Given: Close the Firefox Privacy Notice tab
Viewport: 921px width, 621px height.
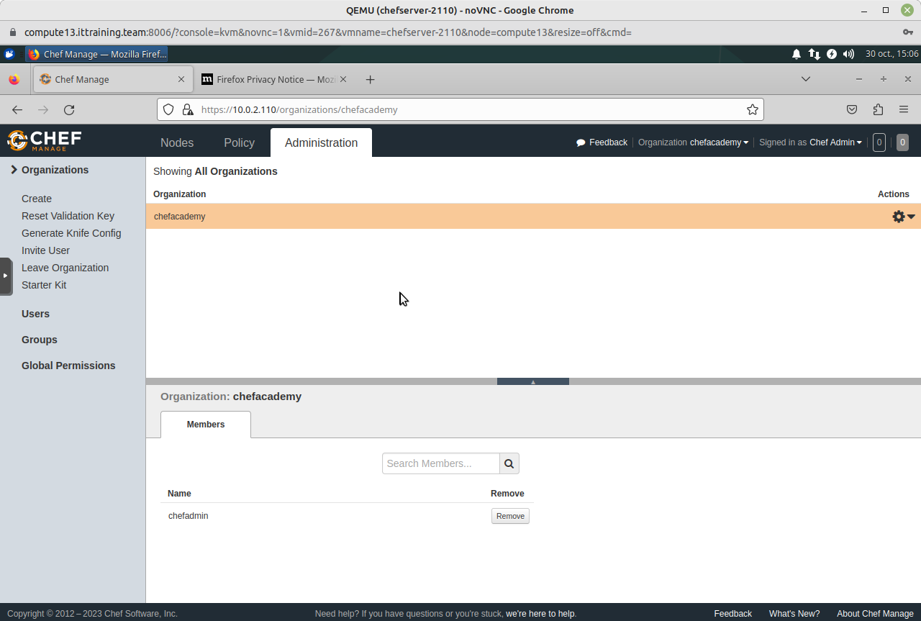Looking at the screenshot, I should pos(343,79).
